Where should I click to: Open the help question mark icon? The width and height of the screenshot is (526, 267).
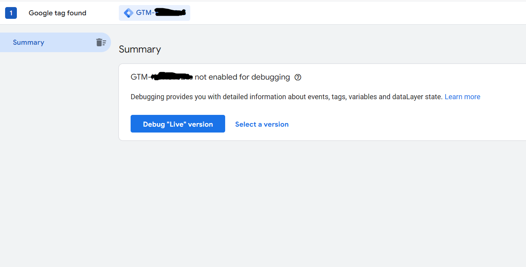coord(298,77)
